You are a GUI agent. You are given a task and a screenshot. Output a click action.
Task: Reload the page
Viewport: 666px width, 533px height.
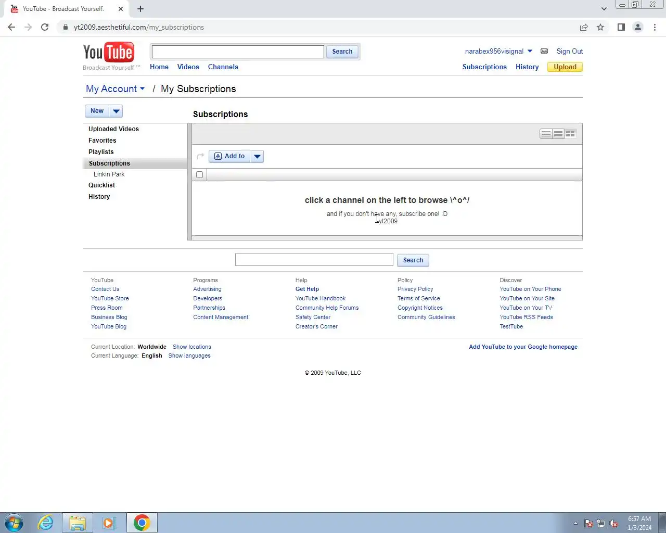[x=45, y=27]
